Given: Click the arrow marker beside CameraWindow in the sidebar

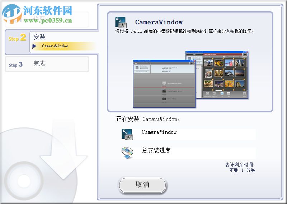Looking at the screenshot, I should [x=34, y=46].
